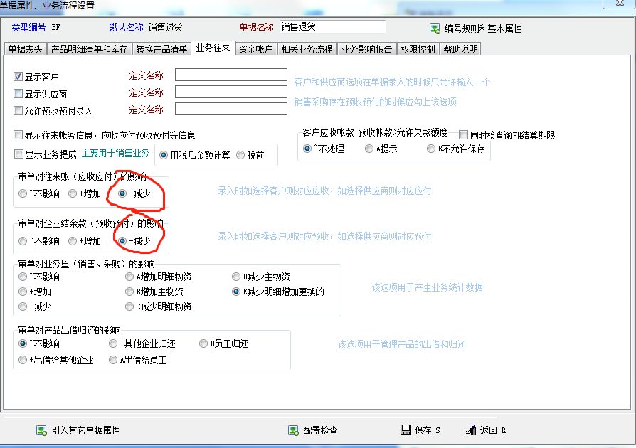Go to the 帮助说明 tab
This screenshot has height=448, width=636.
tap(460, 48)
